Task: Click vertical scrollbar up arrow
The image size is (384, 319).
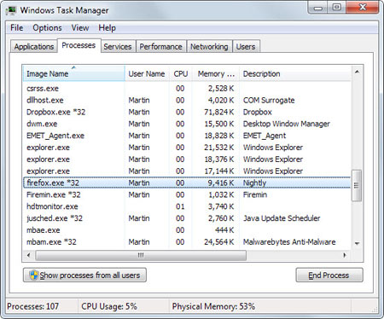Action: coord(357,72)
